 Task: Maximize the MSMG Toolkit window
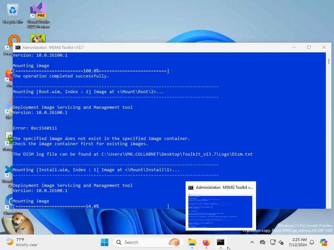[309, 47]
